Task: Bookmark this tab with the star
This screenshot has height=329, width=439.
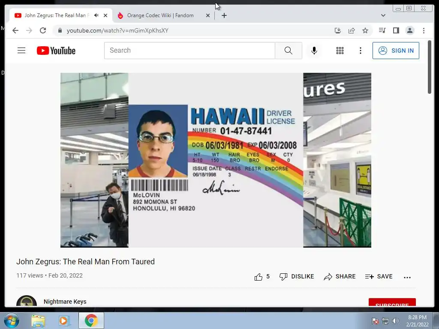Action: (x=365, y=30)
